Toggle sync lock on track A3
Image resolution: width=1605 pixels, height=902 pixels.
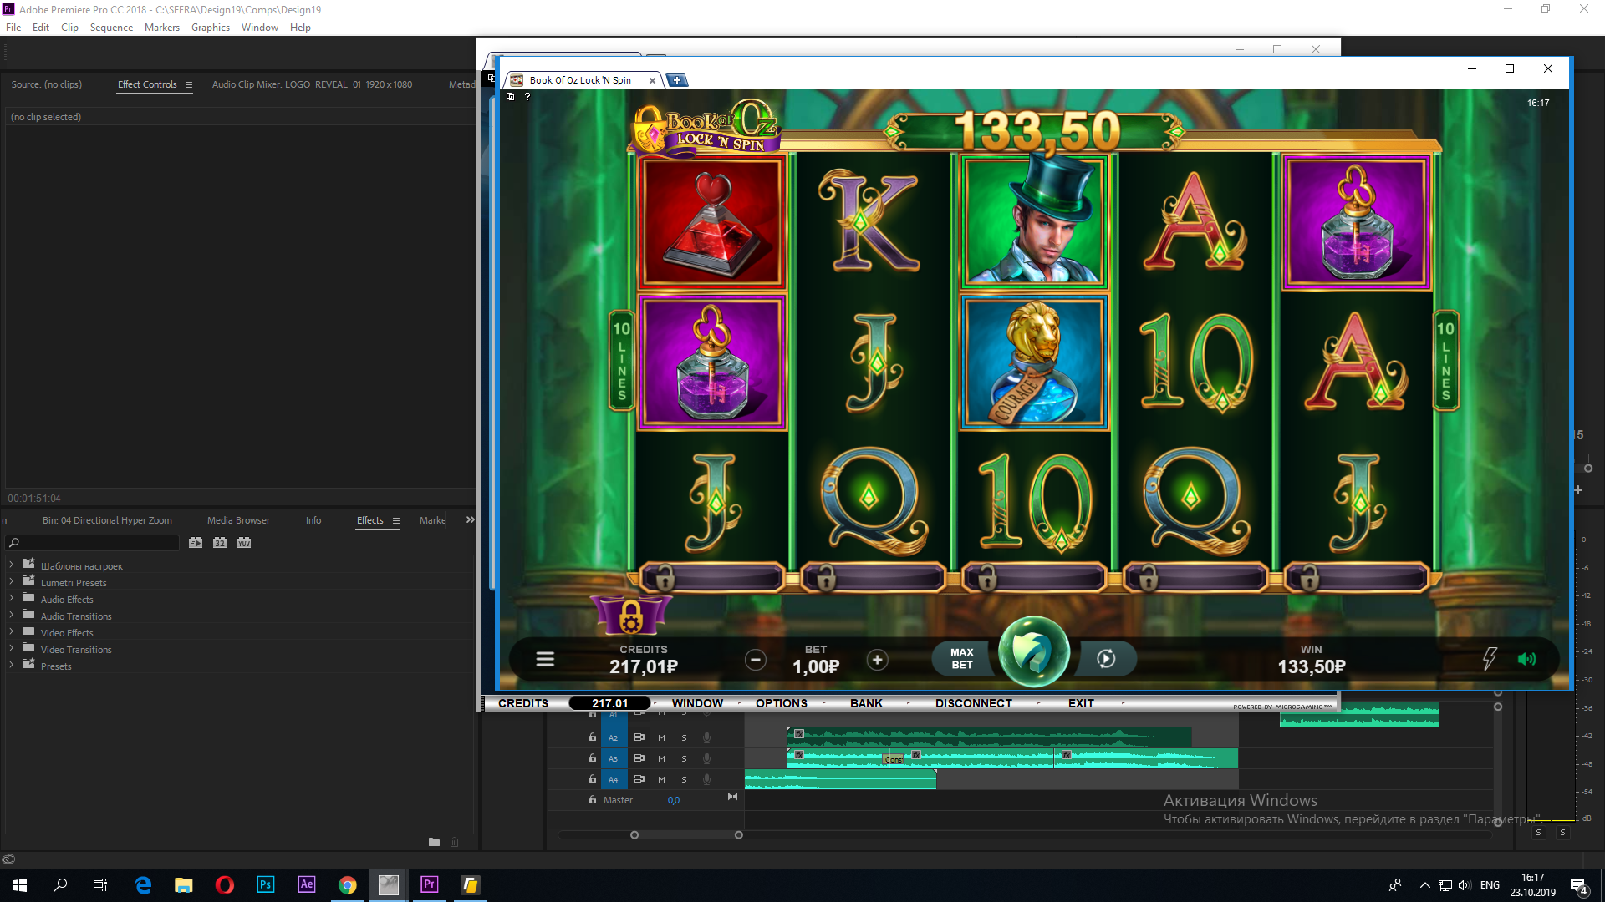coord(639,758)
